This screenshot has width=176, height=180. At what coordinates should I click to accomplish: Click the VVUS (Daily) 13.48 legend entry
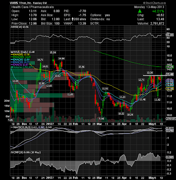pyautogui.click(x=22, y=52)
